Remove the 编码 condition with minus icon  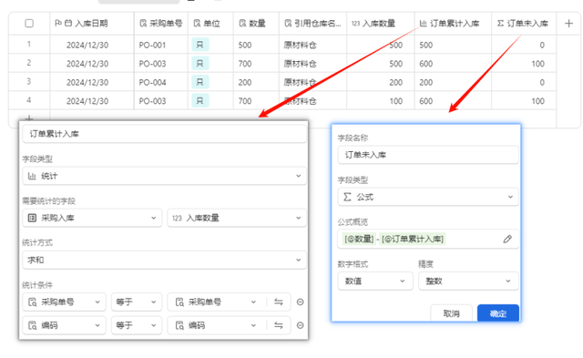point(300,325)
